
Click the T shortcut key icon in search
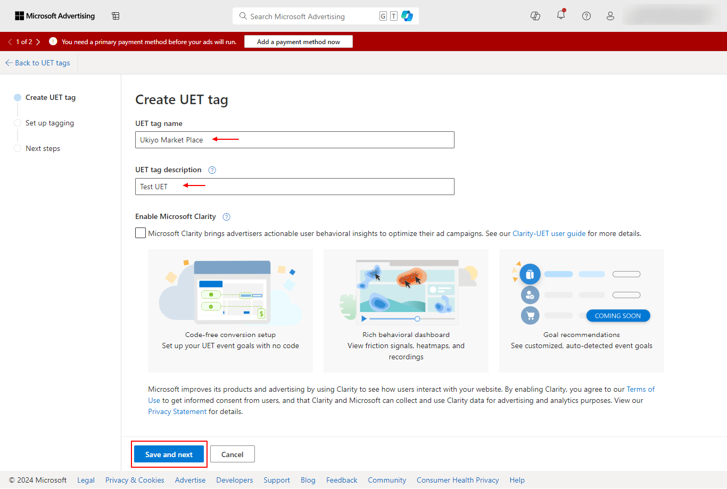[394, 16]
